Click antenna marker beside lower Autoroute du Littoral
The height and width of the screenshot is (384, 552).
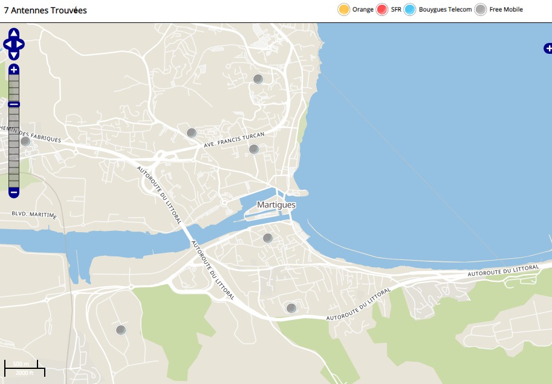click(291, 308)
